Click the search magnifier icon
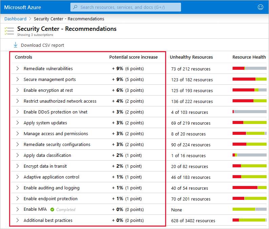The image size is (269, 229). [75, 7]
